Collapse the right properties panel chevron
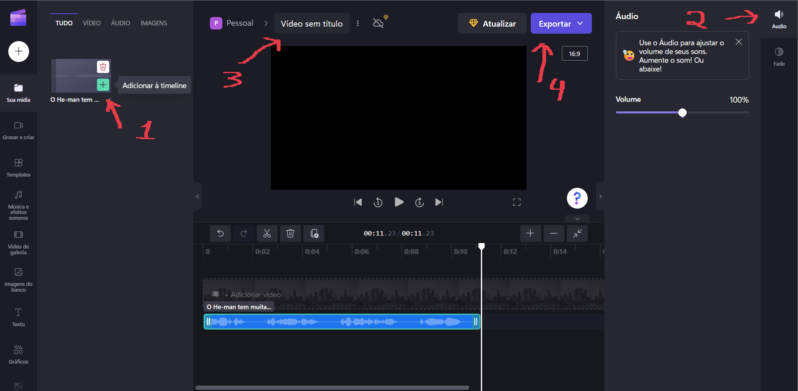798x391 pixels. [x=600, y=197]
